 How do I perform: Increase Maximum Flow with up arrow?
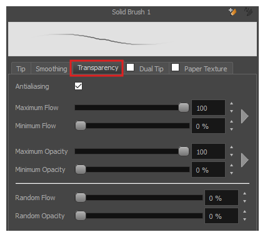(x=231, y=103)
